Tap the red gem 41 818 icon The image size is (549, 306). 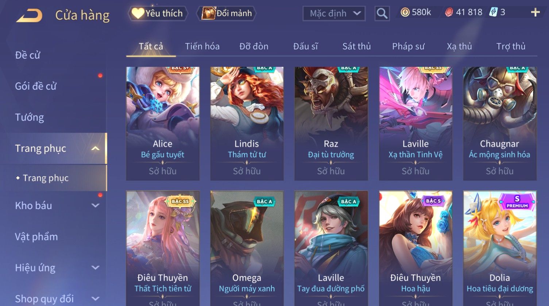(x=449, y=12)
